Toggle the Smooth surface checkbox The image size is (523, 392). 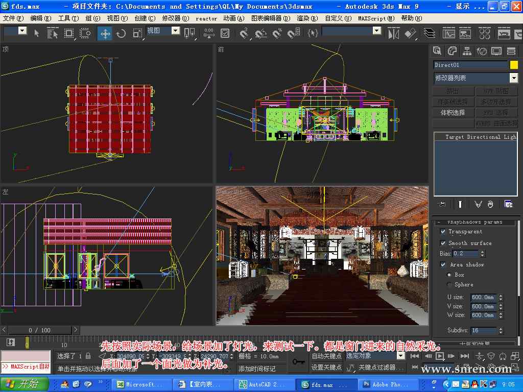coord(443,243)
